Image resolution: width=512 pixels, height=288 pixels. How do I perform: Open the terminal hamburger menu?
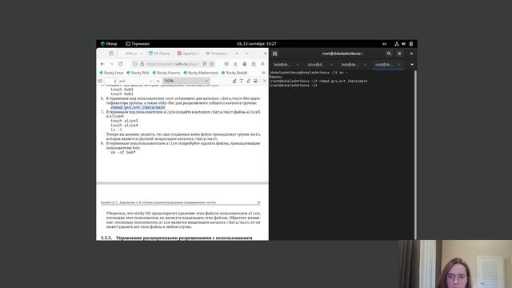399,54
